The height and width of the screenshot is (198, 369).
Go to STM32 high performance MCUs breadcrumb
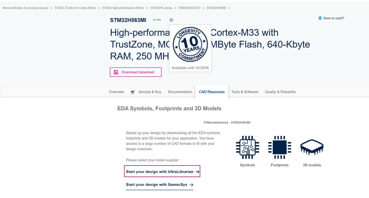[x=123, y=8]
